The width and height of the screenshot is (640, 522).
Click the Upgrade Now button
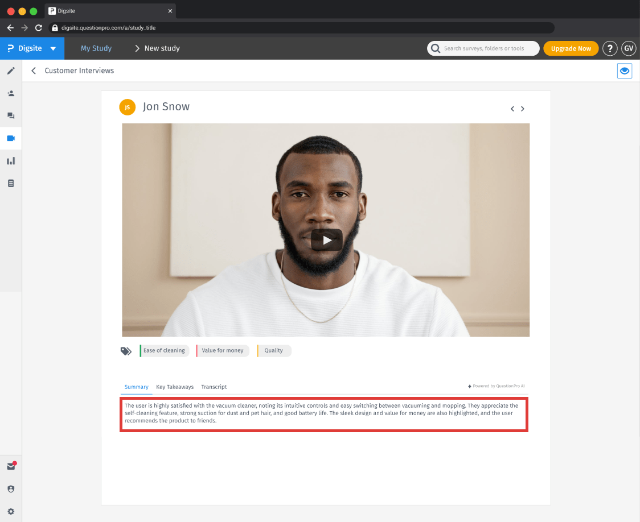(571, 48)
